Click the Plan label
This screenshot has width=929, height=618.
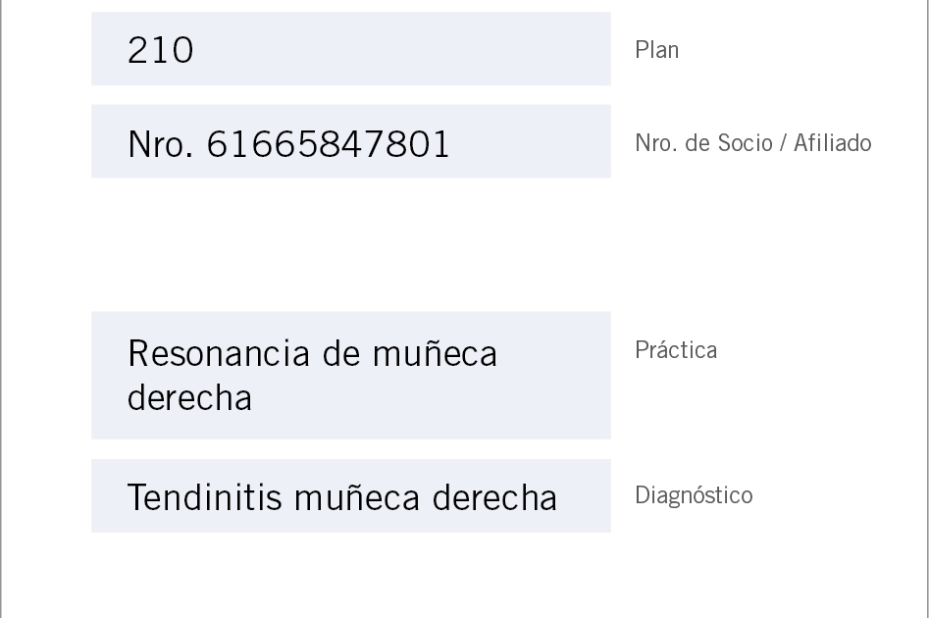656,50
